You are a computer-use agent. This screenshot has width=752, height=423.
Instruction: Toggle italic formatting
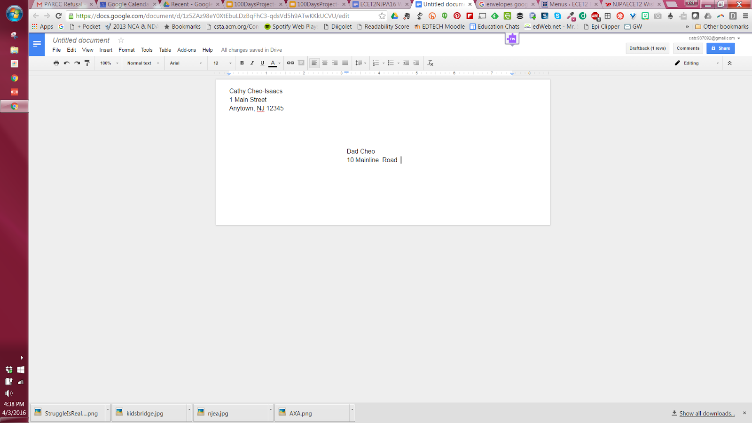coord(252,63)
